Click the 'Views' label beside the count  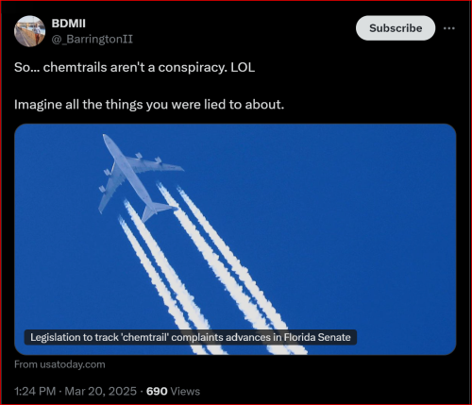[x=185, y=391]
